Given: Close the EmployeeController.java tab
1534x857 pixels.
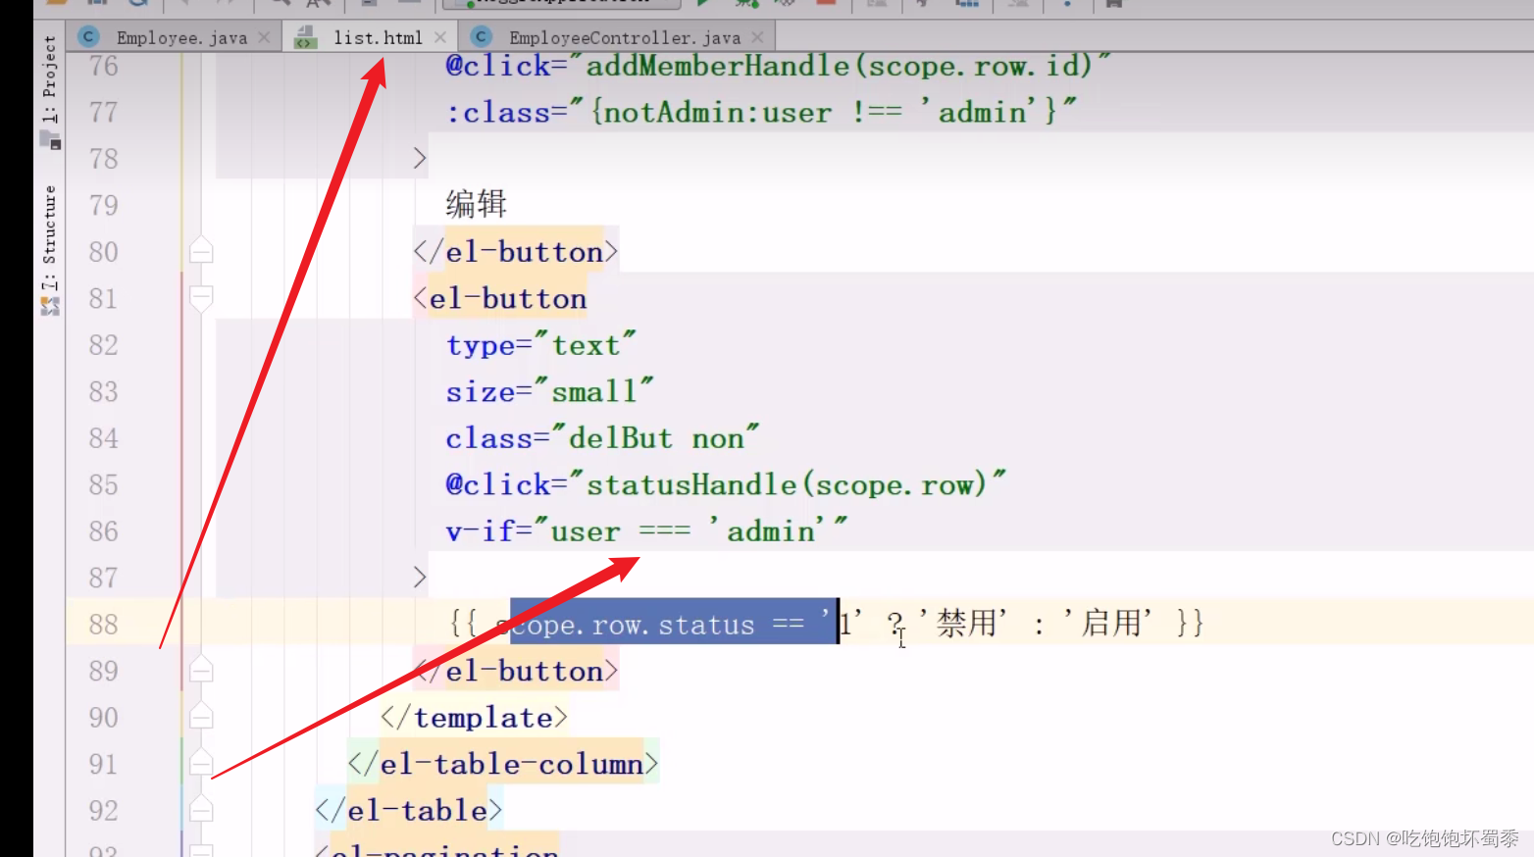Looking at the screenshot, I should coord(758,37).
